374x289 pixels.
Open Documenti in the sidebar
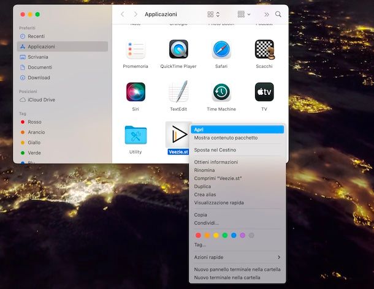click(63, 67)
